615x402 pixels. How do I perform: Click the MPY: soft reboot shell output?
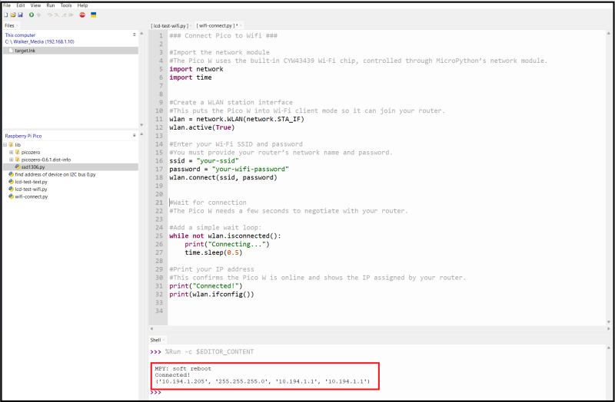point(183,369)
